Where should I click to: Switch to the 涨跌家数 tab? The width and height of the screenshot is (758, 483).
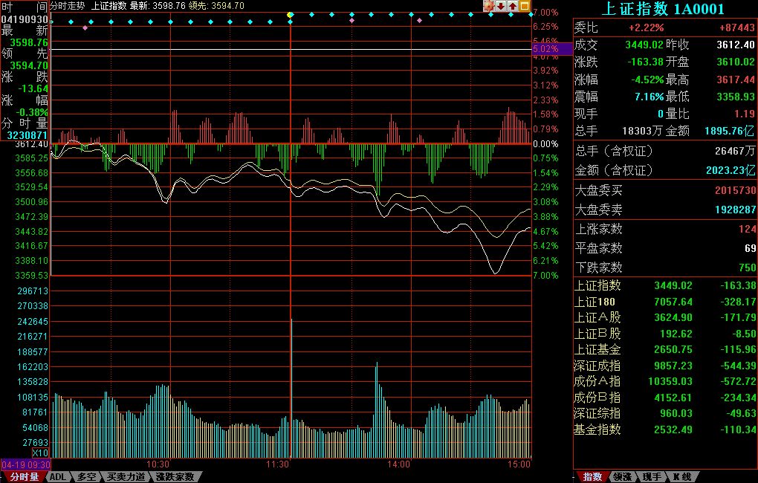(x=175, y=477)
